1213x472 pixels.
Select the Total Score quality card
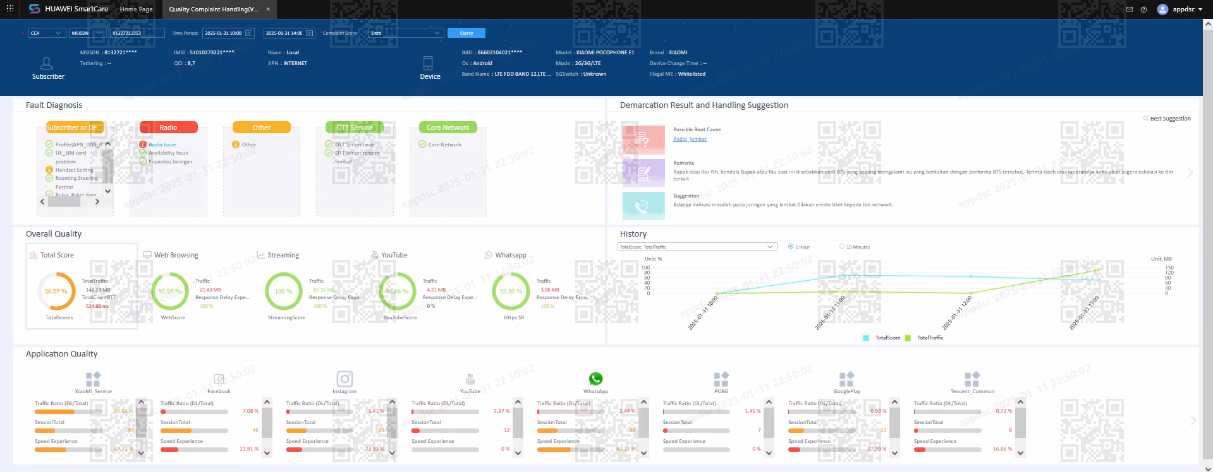click(x=82, y=286)
